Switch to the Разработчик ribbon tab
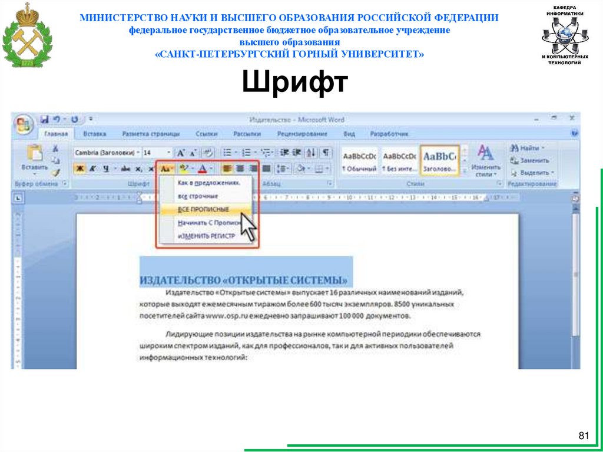This screenshot has height=452, width=603. point(389,134)
